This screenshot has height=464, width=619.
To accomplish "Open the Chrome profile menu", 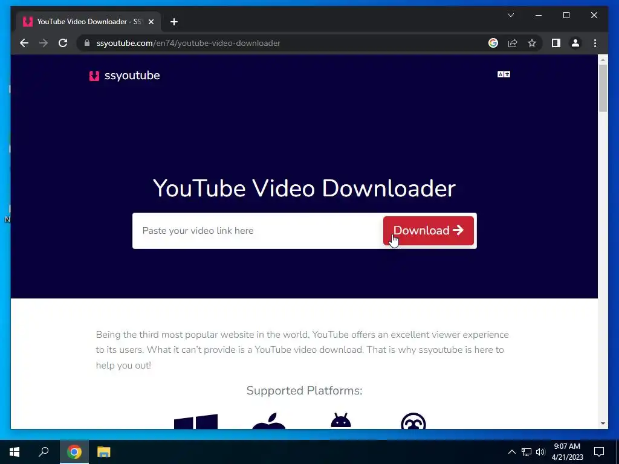I will 575,43.
